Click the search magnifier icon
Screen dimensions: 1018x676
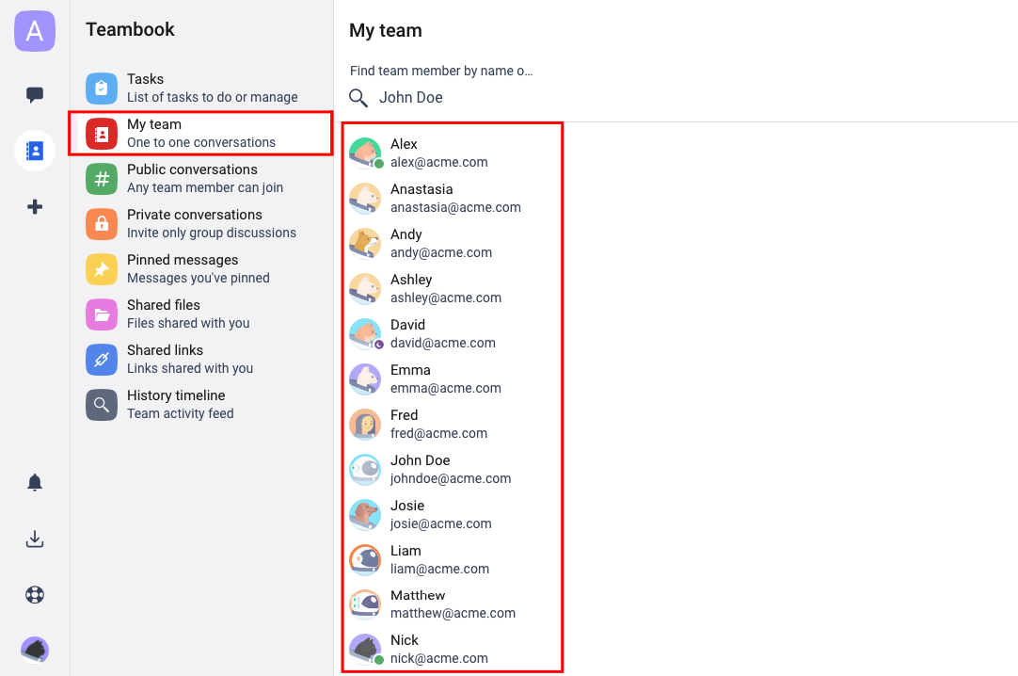(358, 98)
